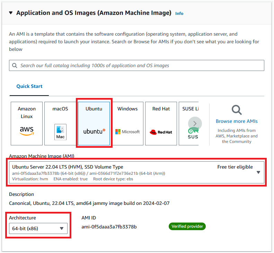The image size is (274, 253).
Task: Click the Canonical Ubuntu description text
Action: click(x=89, y=203)
